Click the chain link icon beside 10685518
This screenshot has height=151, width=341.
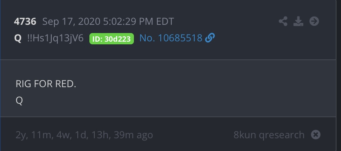pyautogui.click(x=210, y=38)
